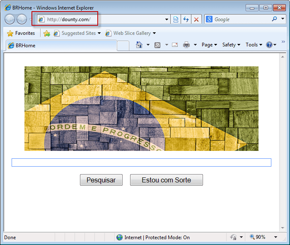Open the Web Slice Gallery link
The height and width of the screenshot is (245, 290).
pos(130,33)
